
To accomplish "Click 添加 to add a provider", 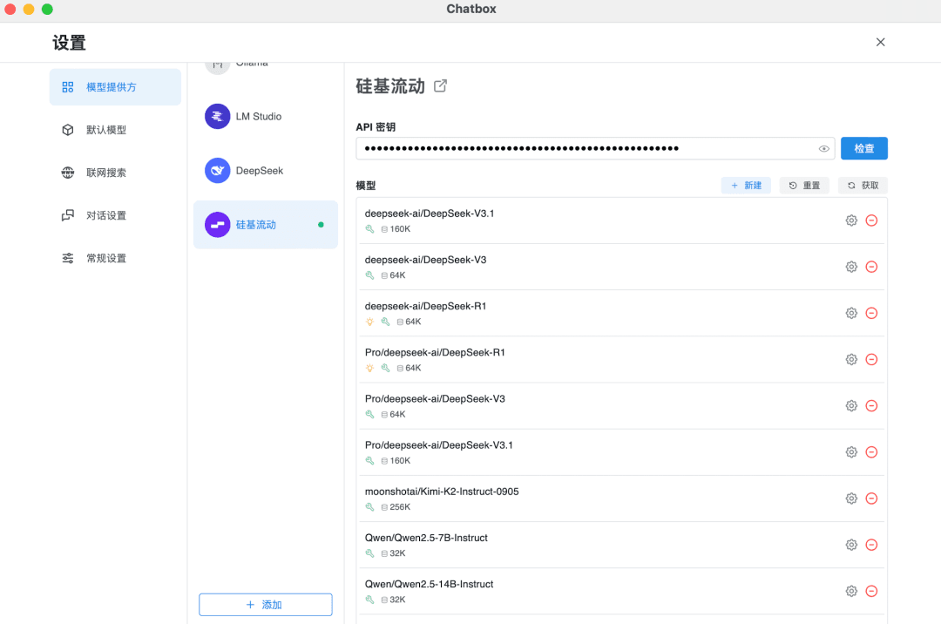I will coord(265,605).
